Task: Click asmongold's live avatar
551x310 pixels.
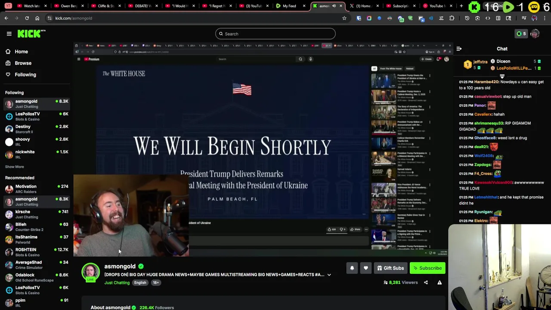Action: pos(90,272)
